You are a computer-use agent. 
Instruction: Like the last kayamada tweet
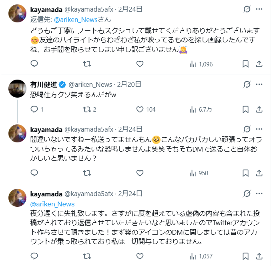(x=140, y=256)
